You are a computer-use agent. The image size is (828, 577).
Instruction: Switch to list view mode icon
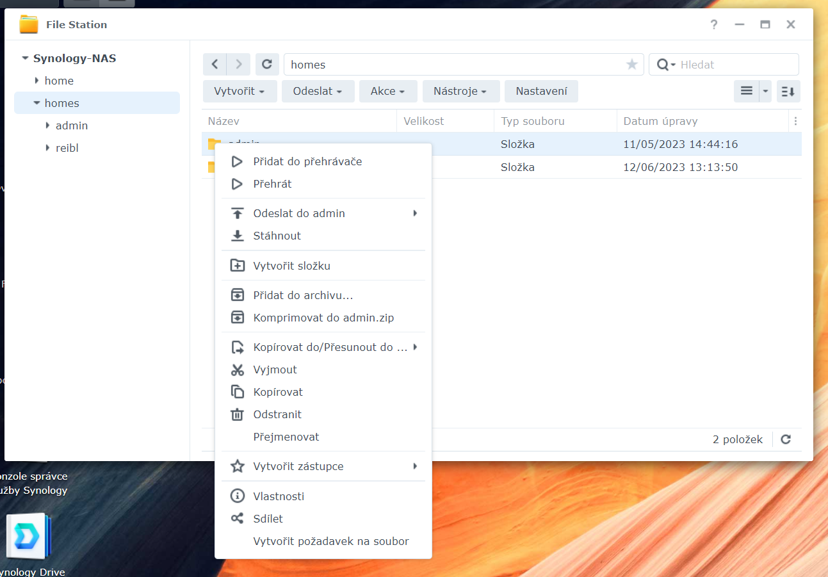tap(747, 91)
